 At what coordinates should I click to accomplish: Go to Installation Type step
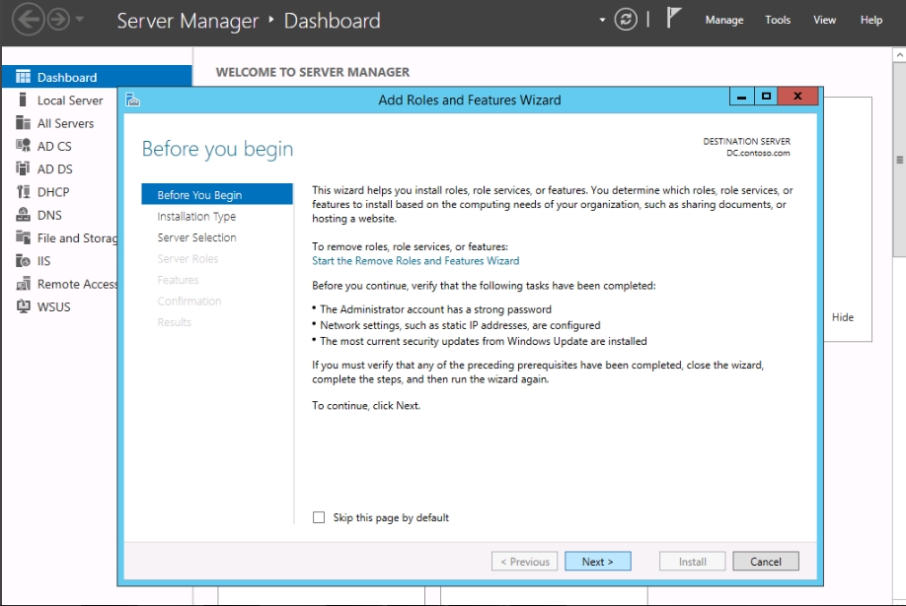[x=196, y=217]
